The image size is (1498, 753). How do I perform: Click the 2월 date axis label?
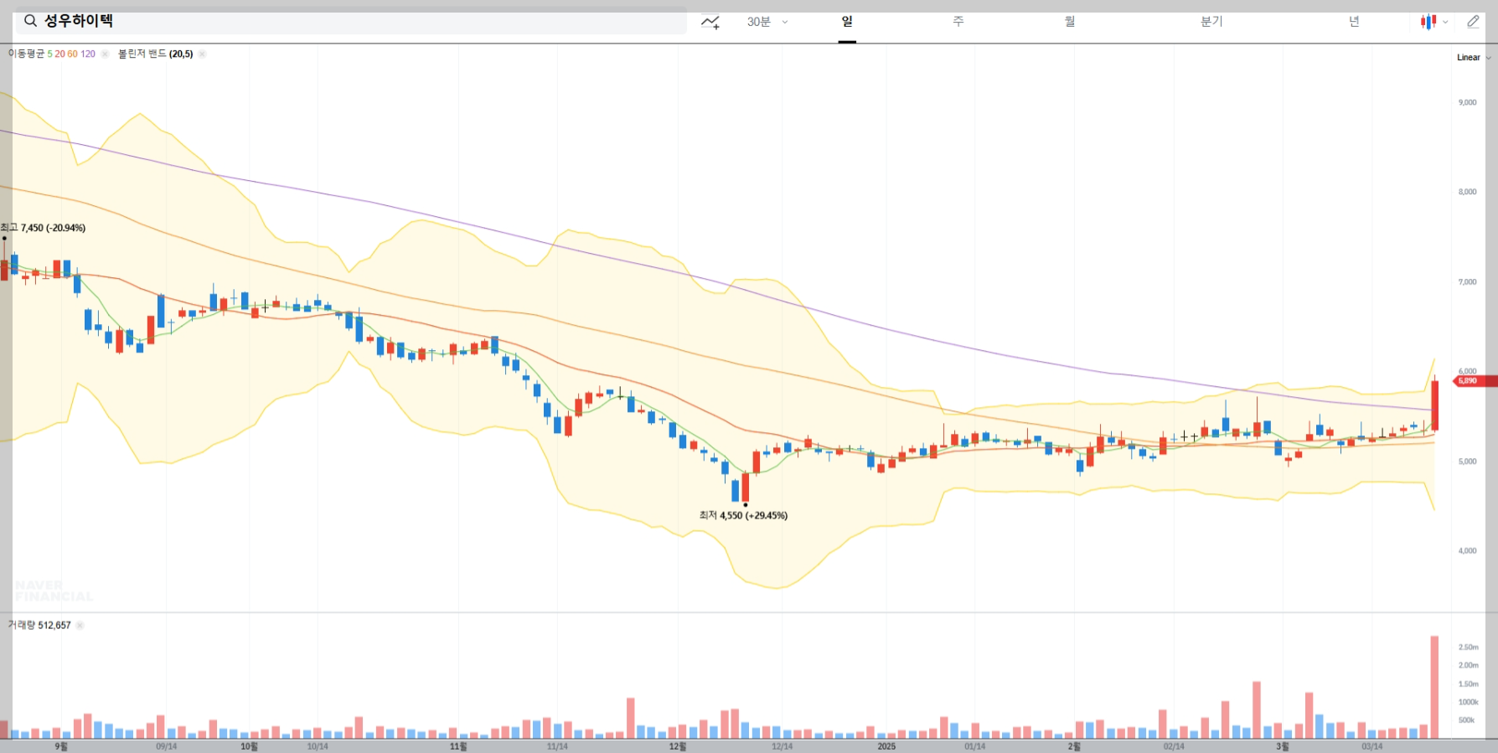point(1073,746)
